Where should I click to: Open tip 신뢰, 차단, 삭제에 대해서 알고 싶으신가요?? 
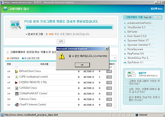[x=144, y=90]
